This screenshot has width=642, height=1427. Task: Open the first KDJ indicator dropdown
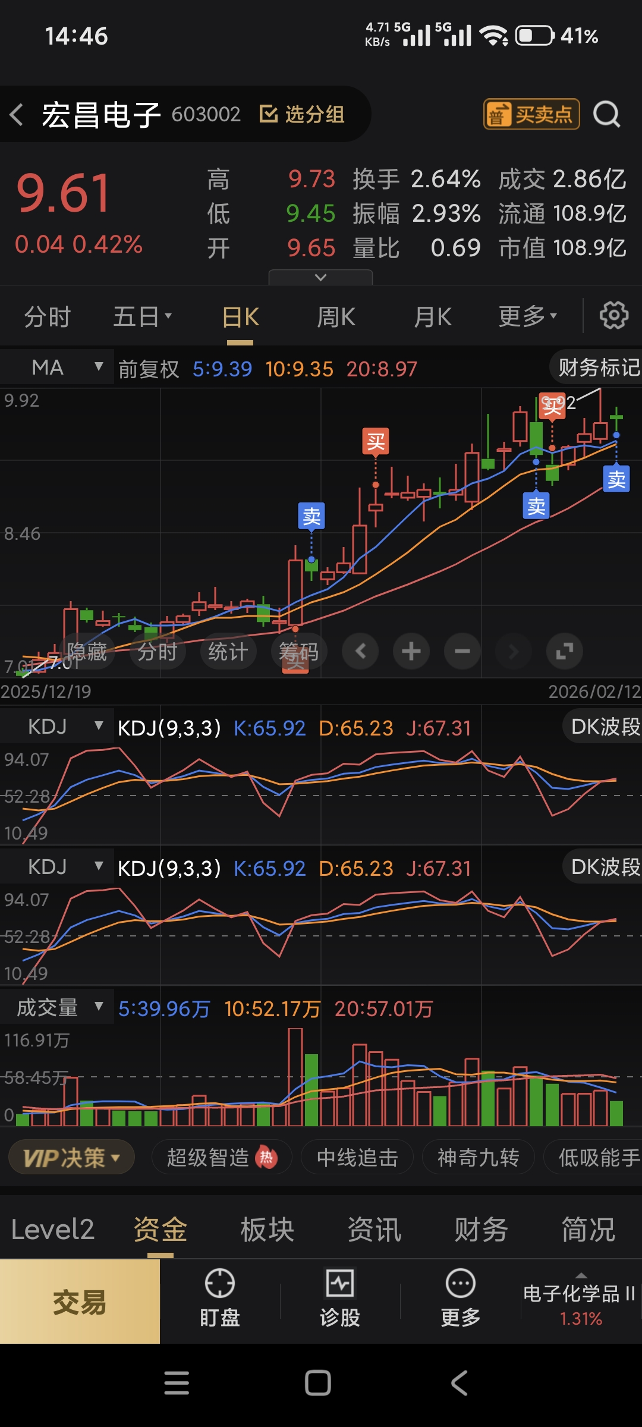pyautogui.click(x=57, y=727)
